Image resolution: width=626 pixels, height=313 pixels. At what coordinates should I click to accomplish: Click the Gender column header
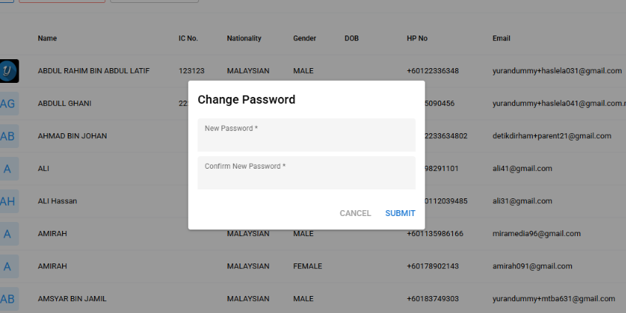click(x=305, y=38)
